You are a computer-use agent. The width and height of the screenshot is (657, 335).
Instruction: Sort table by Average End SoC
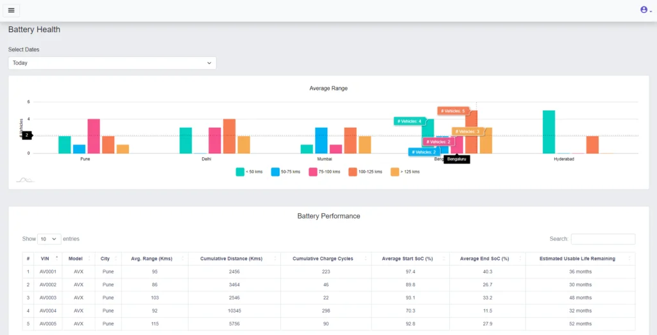click(x=484, y=259)
